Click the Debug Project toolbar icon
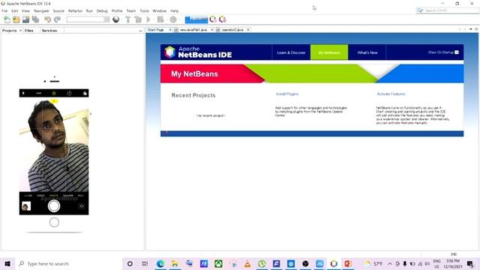Viewport: 480px width, 270px height. (160, 19)
